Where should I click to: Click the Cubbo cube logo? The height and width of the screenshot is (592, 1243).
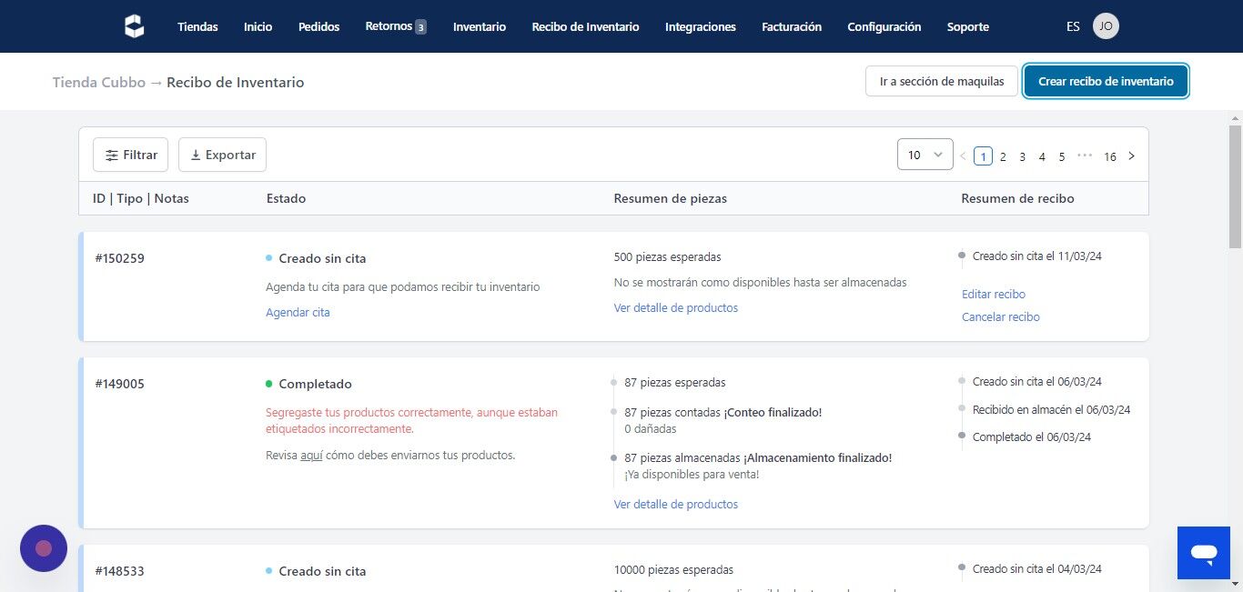tap(135, 26)
